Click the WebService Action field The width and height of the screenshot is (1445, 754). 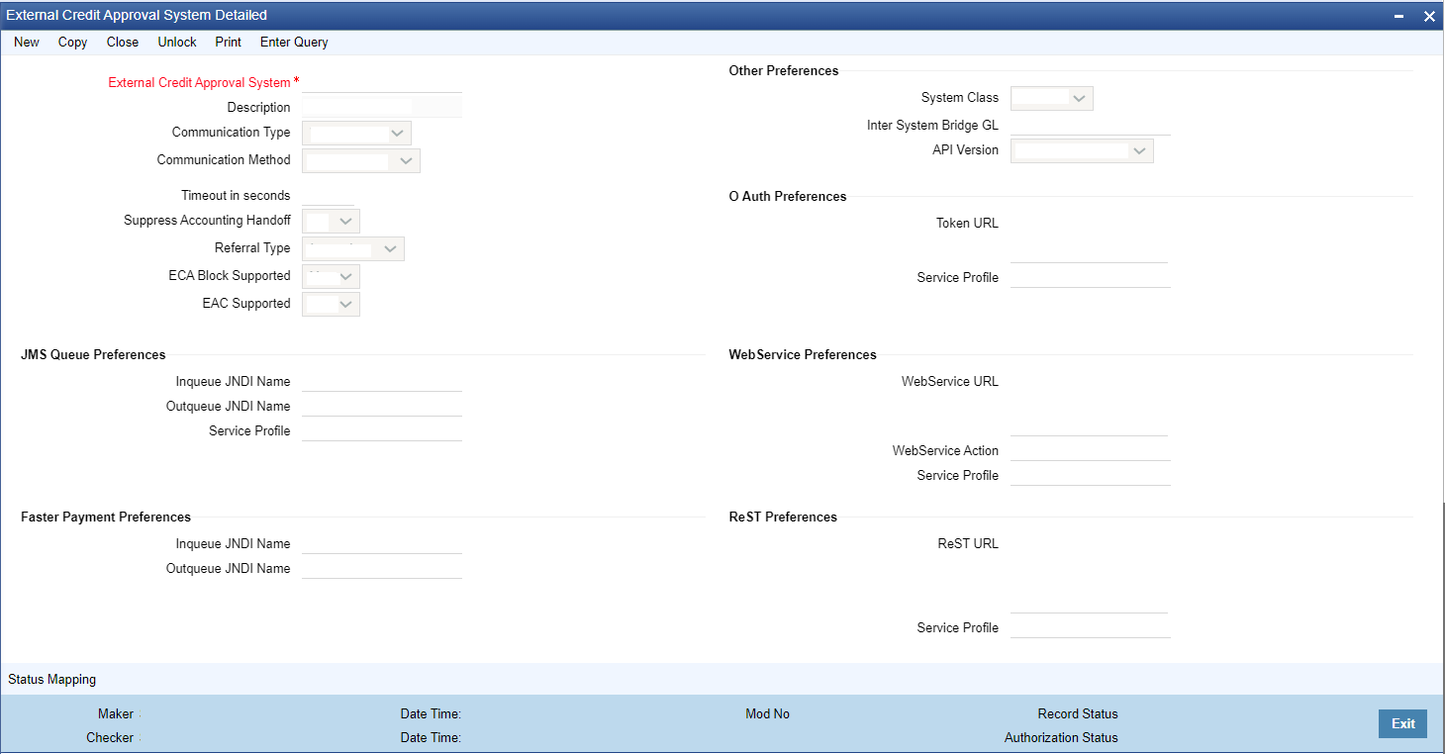[1091, 450]
